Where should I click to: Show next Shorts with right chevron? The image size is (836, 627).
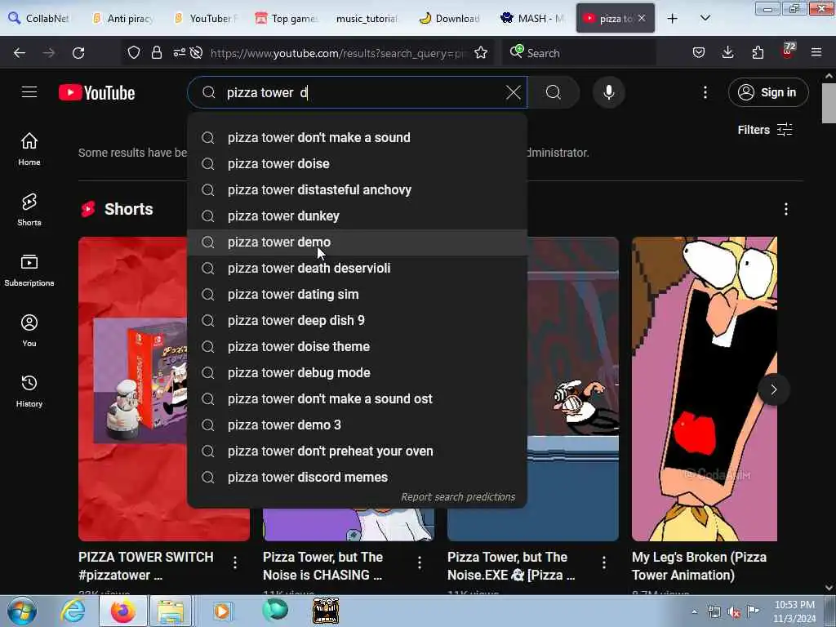[774, 389]
